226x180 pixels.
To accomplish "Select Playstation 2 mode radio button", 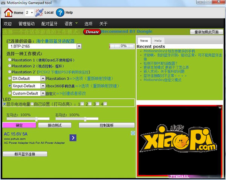I will (10, 66).
